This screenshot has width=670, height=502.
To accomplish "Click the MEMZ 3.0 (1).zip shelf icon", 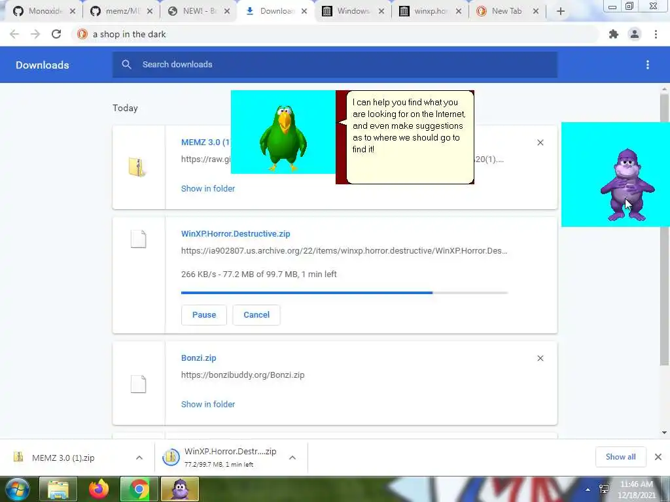I will 18,457.
